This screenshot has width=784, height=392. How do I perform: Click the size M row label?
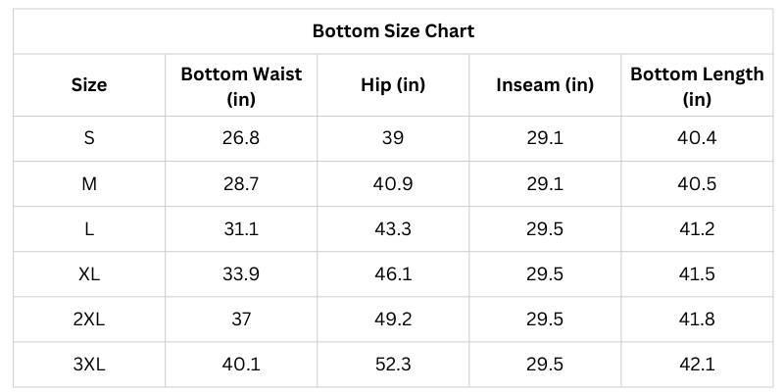89,183
